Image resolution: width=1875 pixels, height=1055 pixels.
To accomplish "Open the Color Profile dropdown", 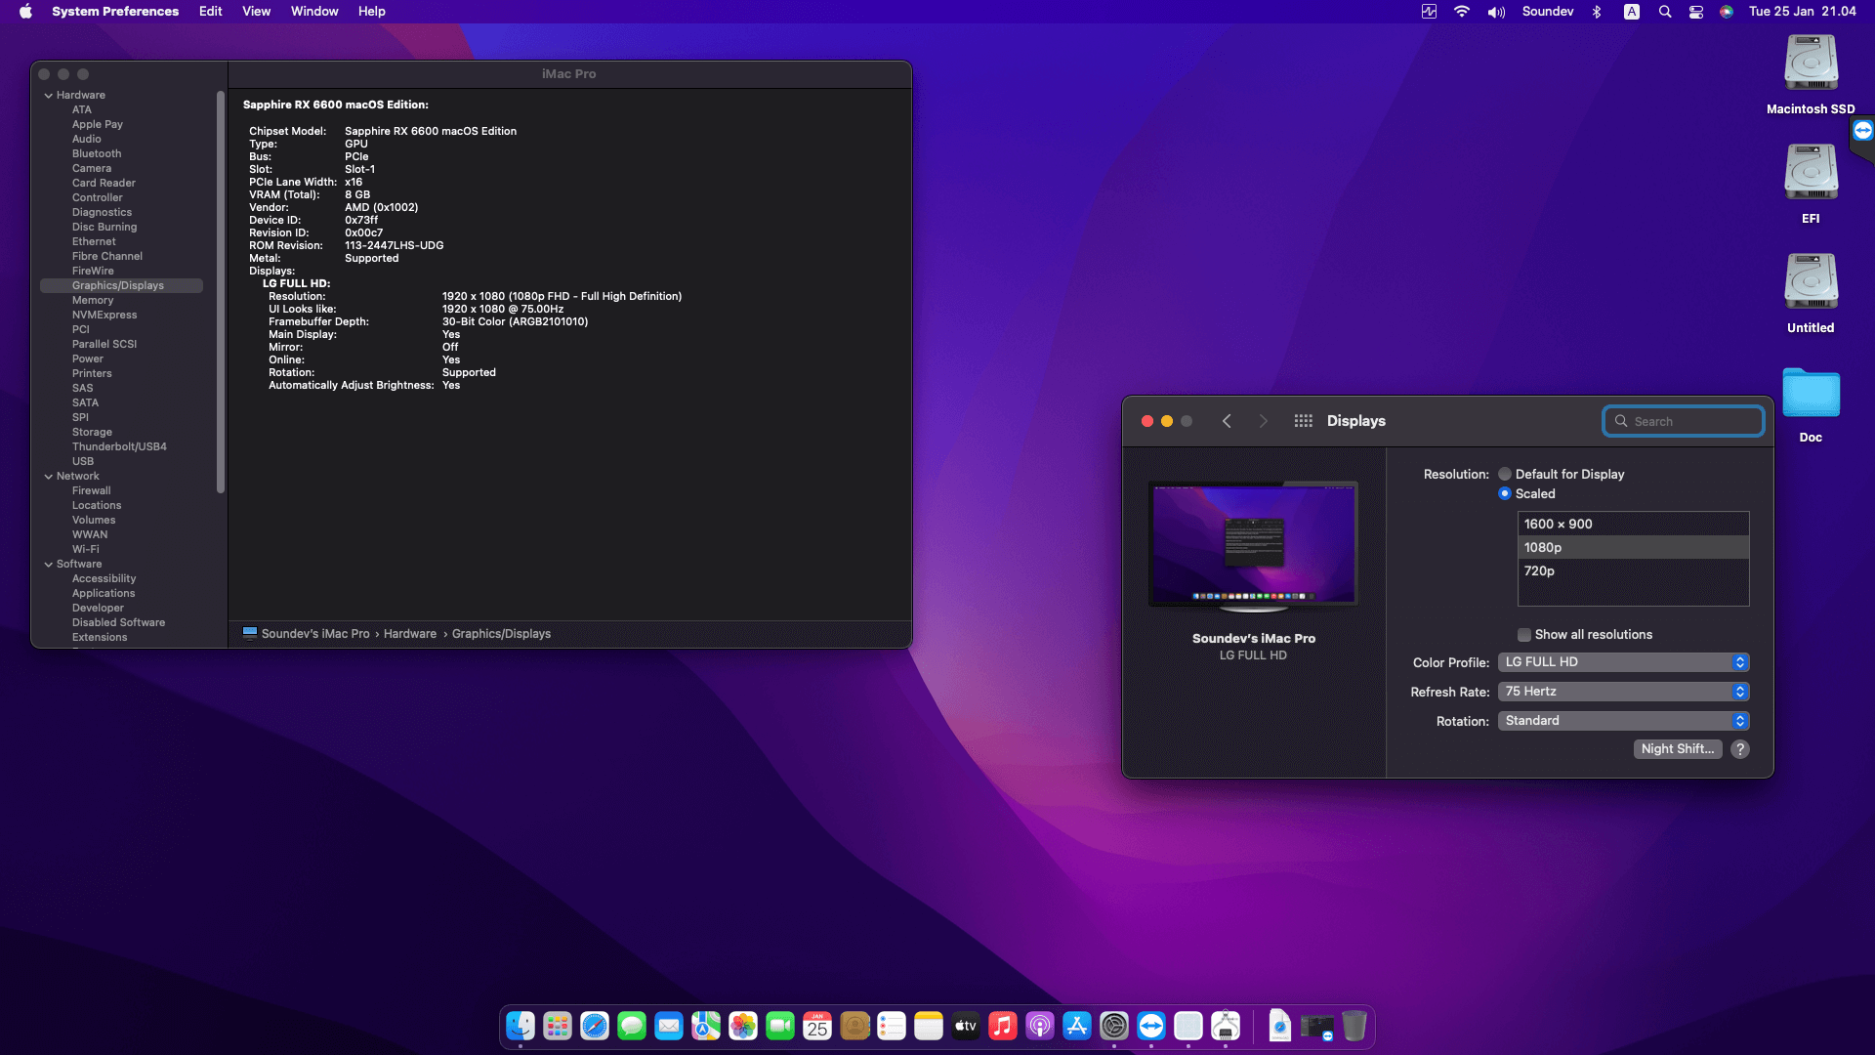I will pyautogui.click(x=1623, y=662).
